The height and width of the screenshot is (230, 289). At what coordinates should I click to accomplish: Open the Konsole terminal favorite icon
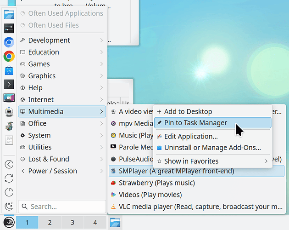pyautogui.click(x=9, y=85)
